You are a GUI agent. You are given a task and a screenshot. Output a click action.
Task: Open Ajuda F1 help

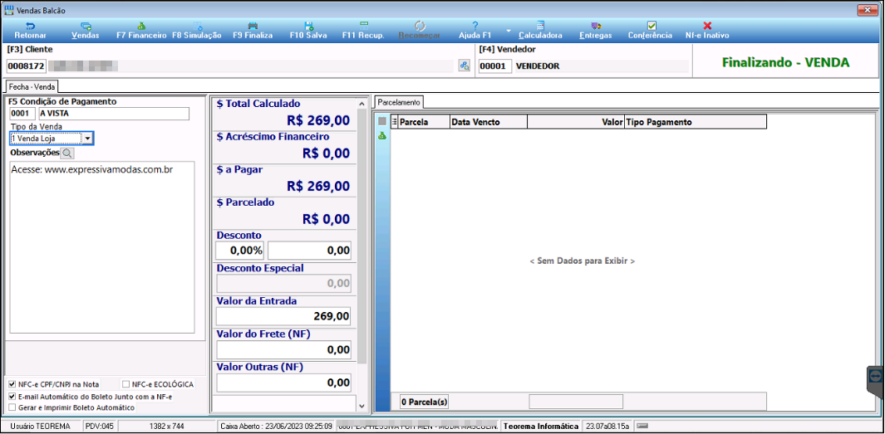(x=475, y=31)
